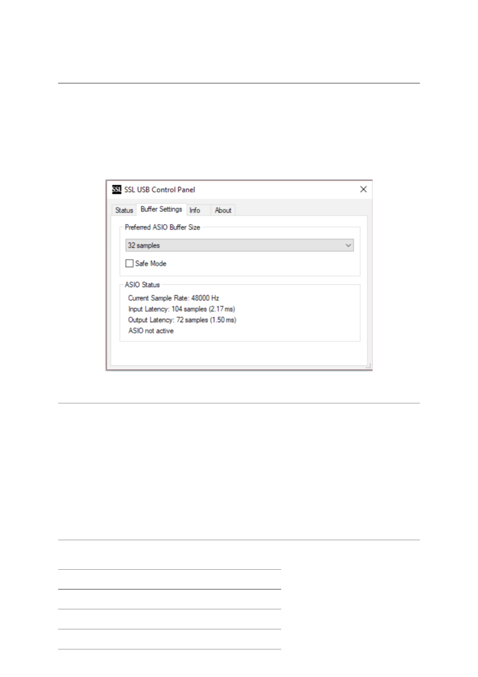This screenshot has height=677, width=478.
Task: Select the Output Latency 72 samples line
Action: tap(182, 320)
